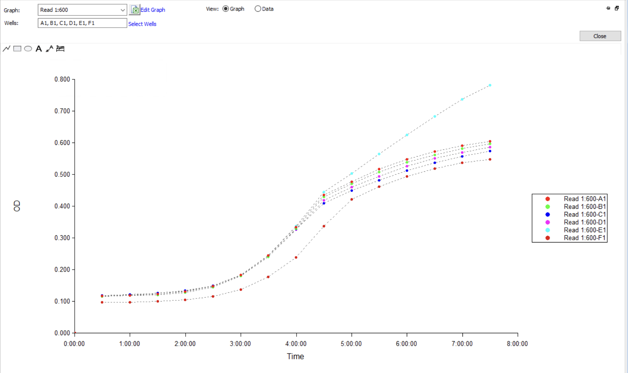The width and height of the screenshot is (628, 373).
Task: Click the magenta D1 legend swatch
Action: coord(548,222)
